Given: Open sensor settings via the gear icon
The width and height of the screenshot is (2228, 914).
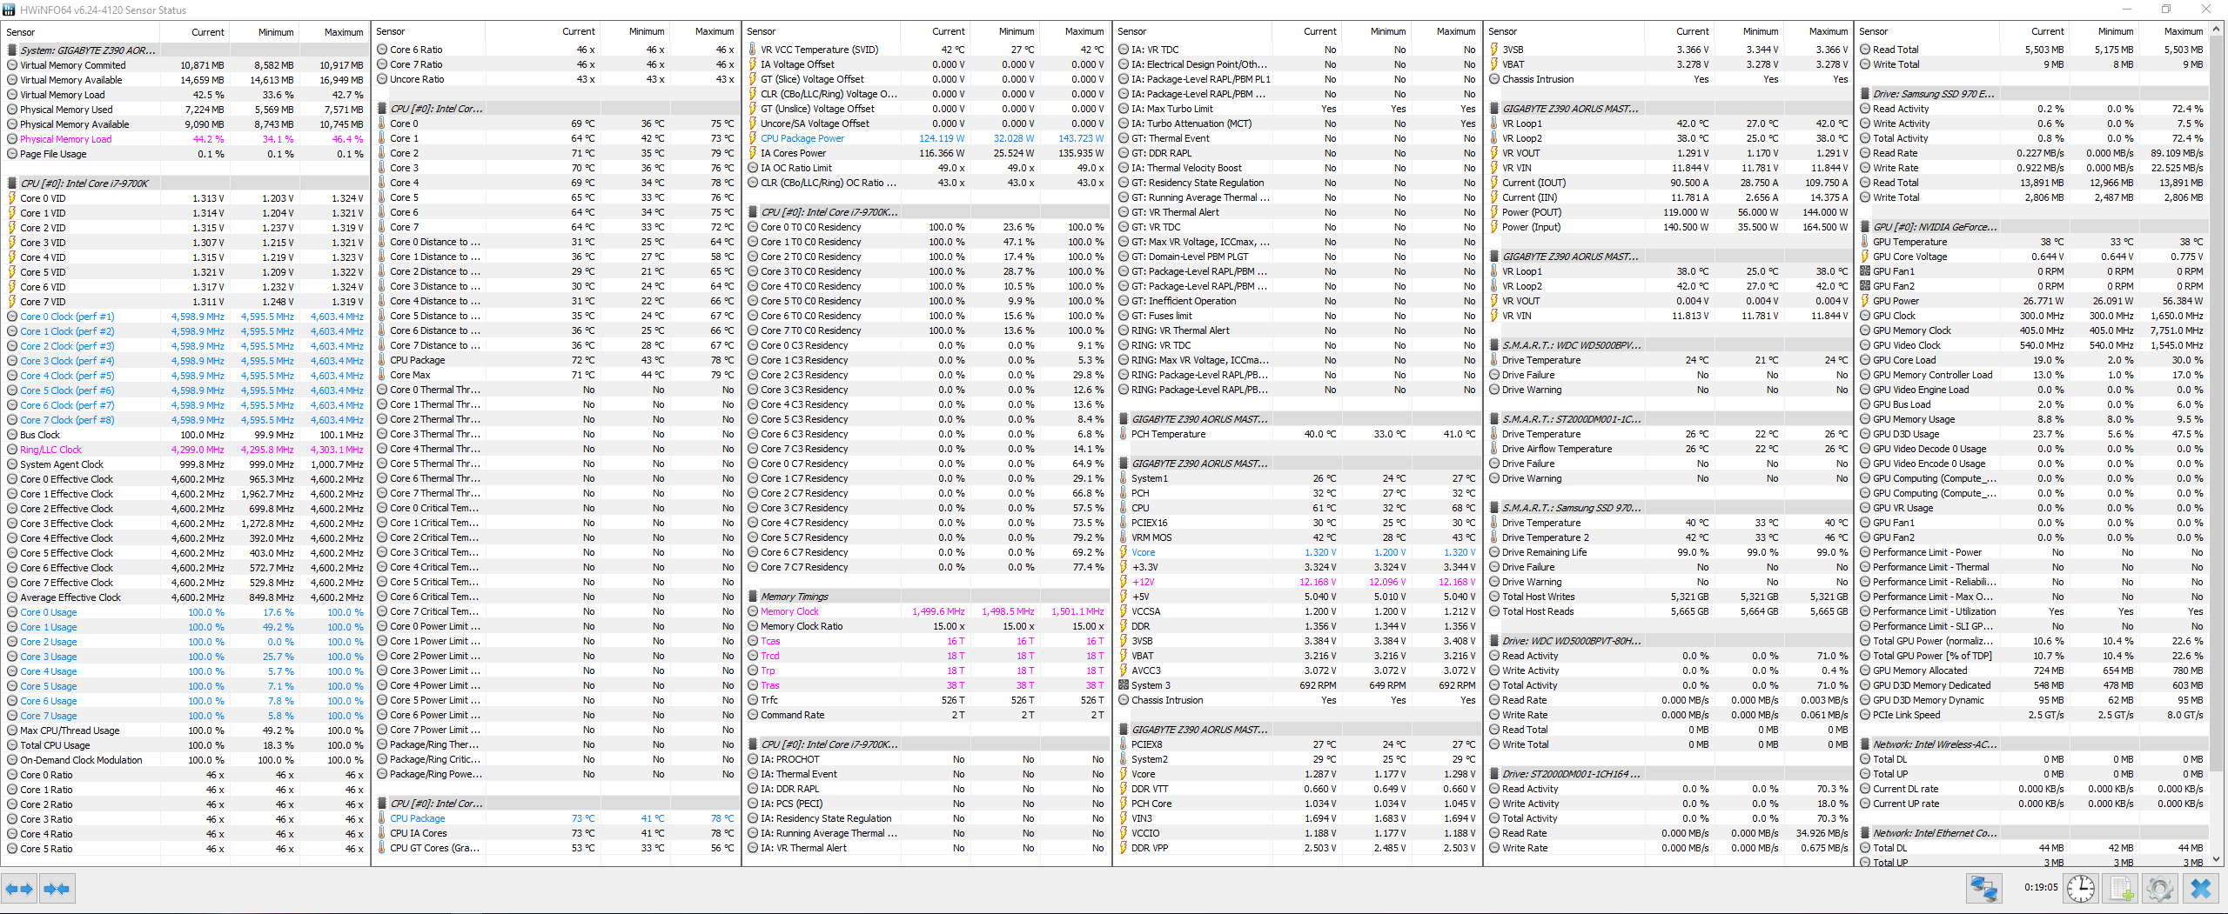Looking at the screenshot, I should 2160,889.
